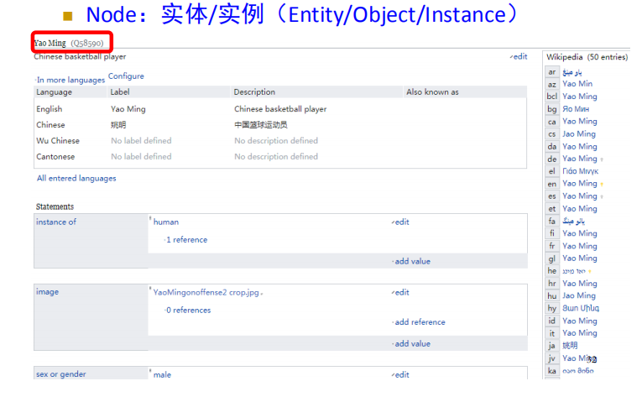Click the instance of property link

click(x=56, y=222)
